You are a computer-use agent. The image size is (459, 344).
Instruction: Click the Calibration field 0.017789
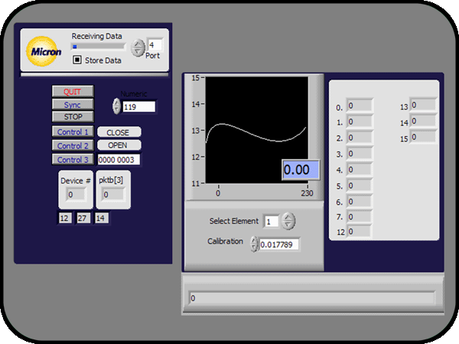(x=279, y=245)
